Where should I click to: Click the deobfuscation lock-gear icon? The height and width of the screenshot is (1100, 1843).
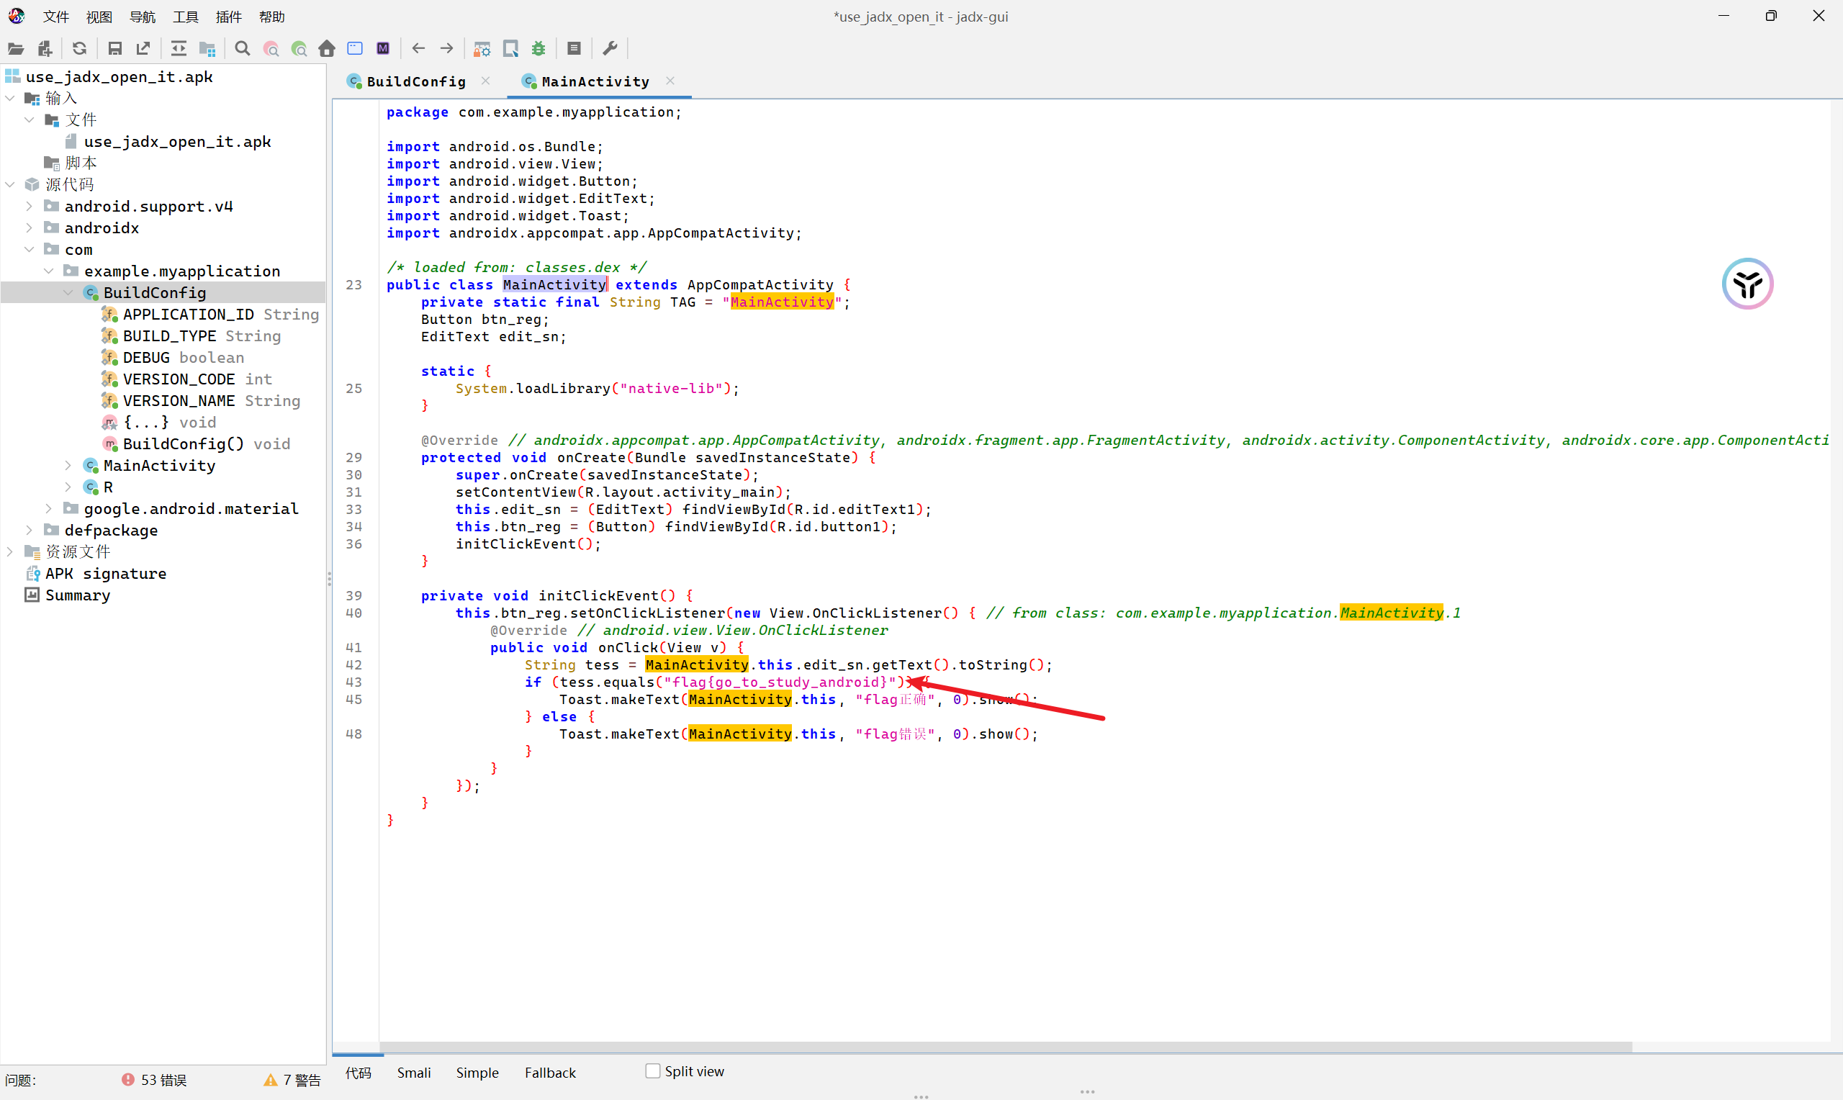tap(482, 49)
